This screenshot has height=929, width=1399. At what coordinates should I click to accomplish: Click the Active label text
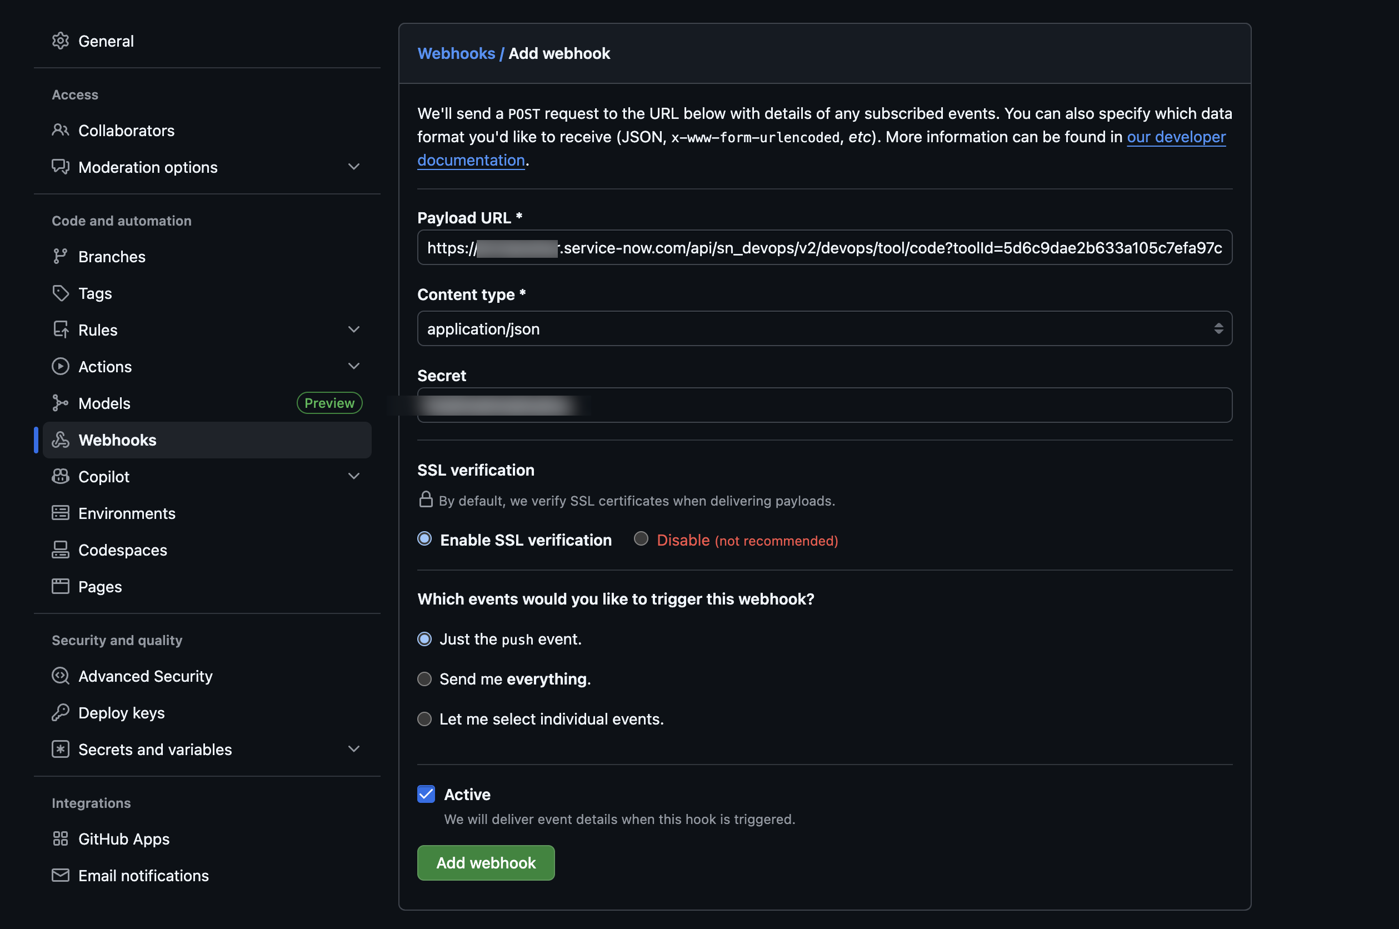point(467,795)
